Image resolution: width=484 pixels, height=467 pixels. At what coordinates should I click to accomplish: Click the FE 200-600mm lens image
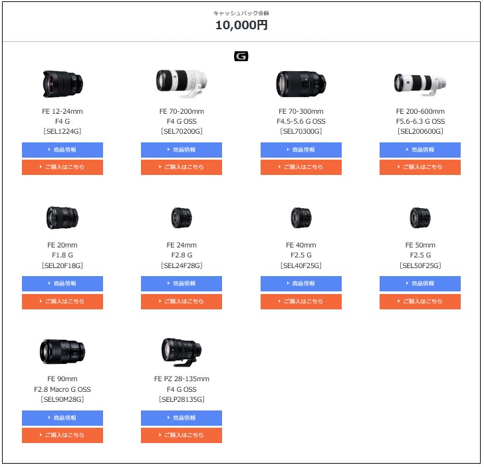[420, 84]
